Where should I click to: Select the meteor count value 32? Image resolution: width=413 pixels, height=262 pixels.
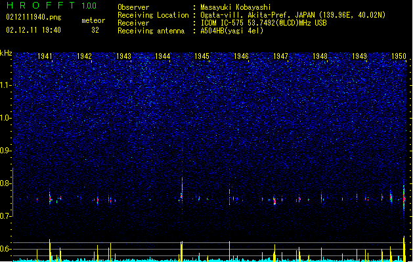(x=95, y=30)
